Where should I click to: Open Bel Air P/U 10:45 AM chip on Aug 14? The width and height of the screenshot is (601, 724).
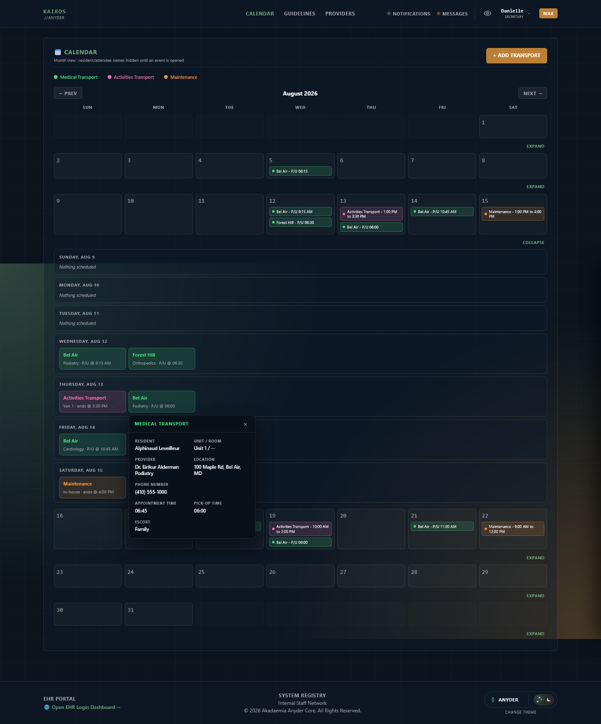[442, 212]
